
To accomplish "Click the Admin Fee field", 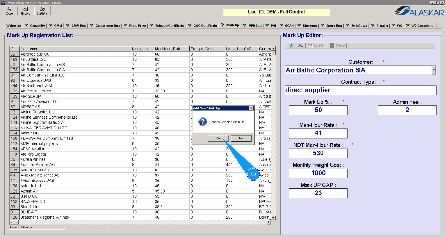I will [407, 110].
